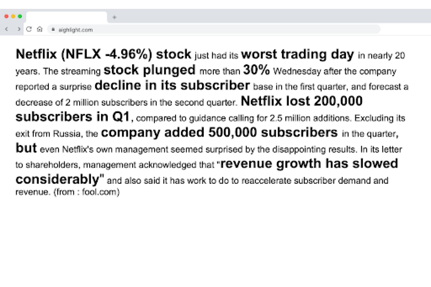
Task: Maximize the window with the green button
Action: (20, 16)
